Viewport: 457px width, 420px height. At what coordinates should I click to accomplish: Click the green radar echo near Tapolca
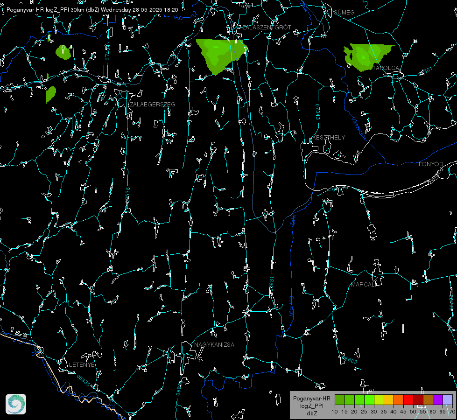pos(365,57)
